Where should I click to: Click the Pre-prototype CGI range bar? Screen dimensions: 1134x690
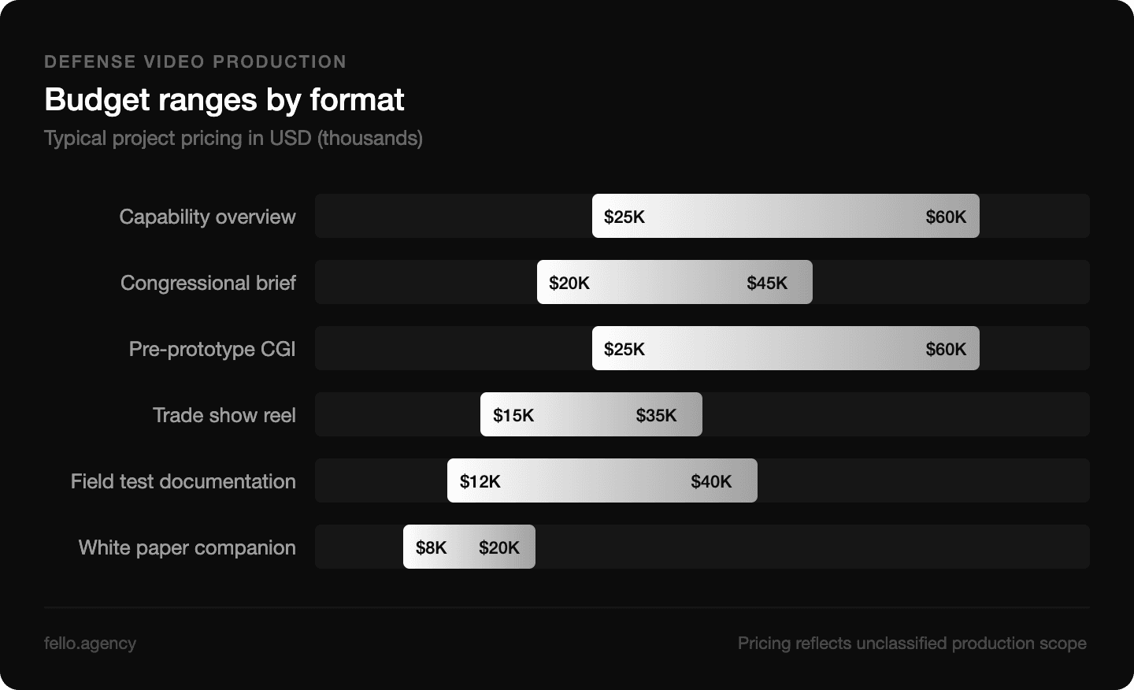[x=785, y=348]
